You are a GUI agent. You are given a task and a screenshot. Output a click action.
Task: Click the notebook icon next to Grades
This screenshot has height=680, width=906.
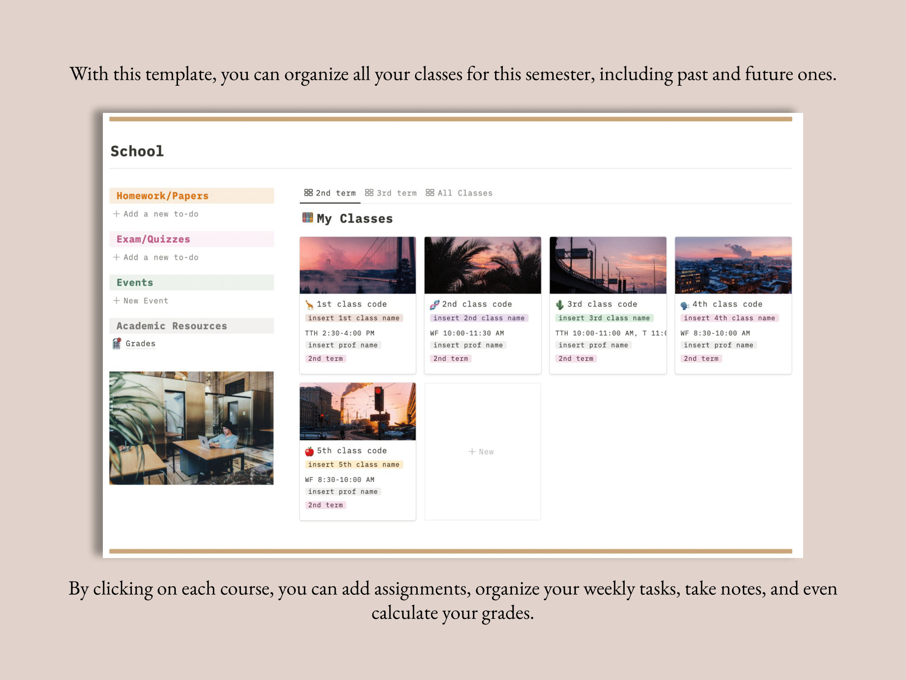[x=117, y=343]
